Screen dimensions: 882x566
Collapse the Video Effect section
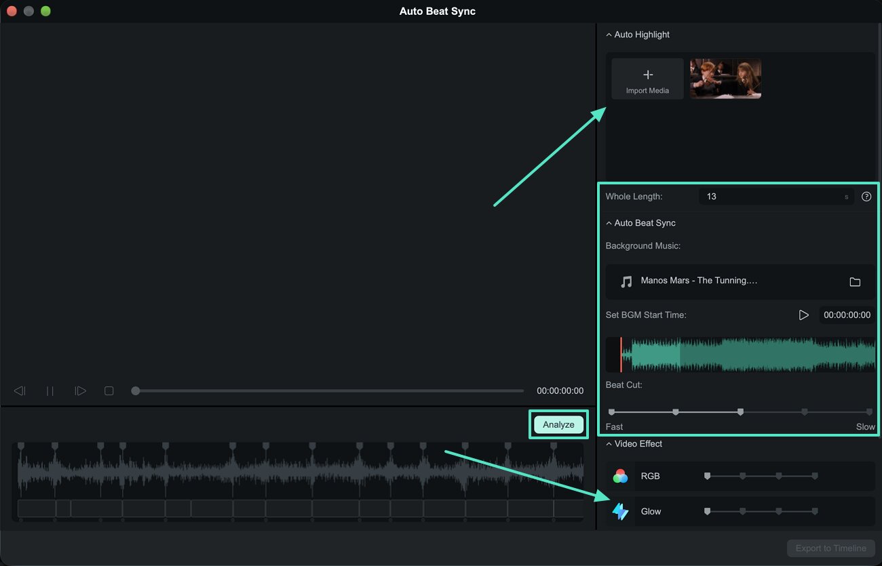[609, 444]
